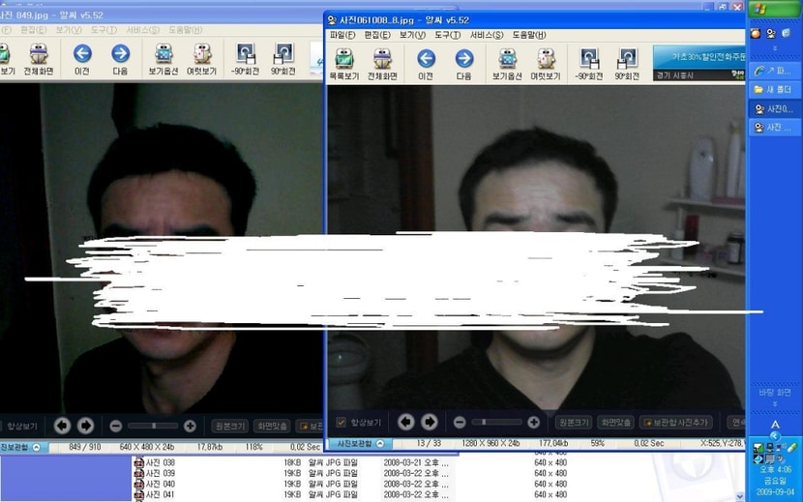Rotate -90° in front window toolbar

click(x=588, y=65)
